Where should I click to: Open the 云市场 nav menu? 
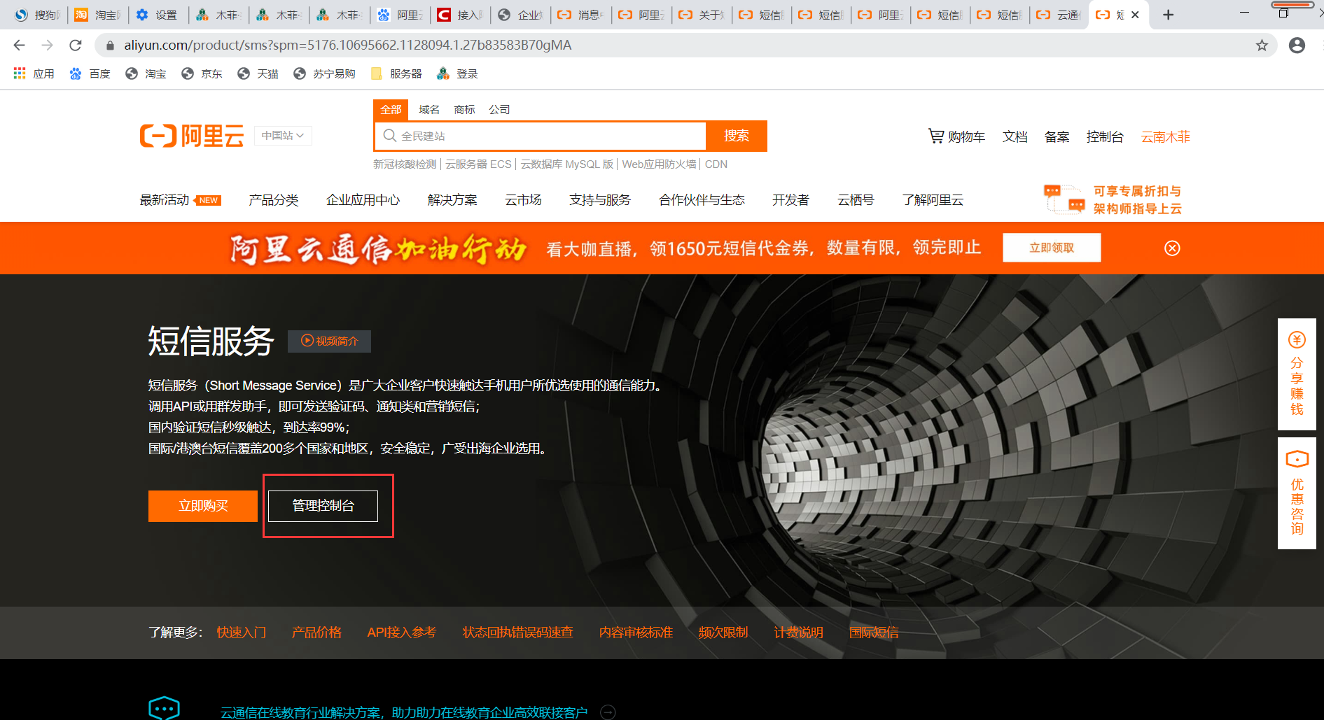[x=523, y=200]
